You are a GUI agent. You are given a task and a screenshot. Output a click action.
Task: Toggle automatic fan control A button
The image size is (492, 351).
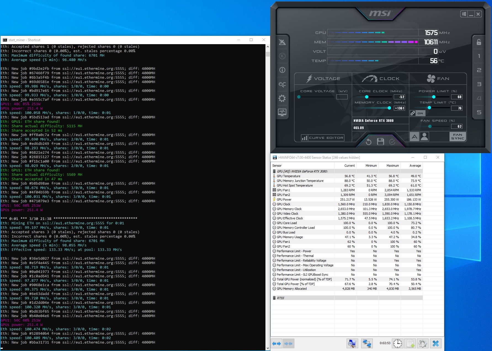pos(414,137)
